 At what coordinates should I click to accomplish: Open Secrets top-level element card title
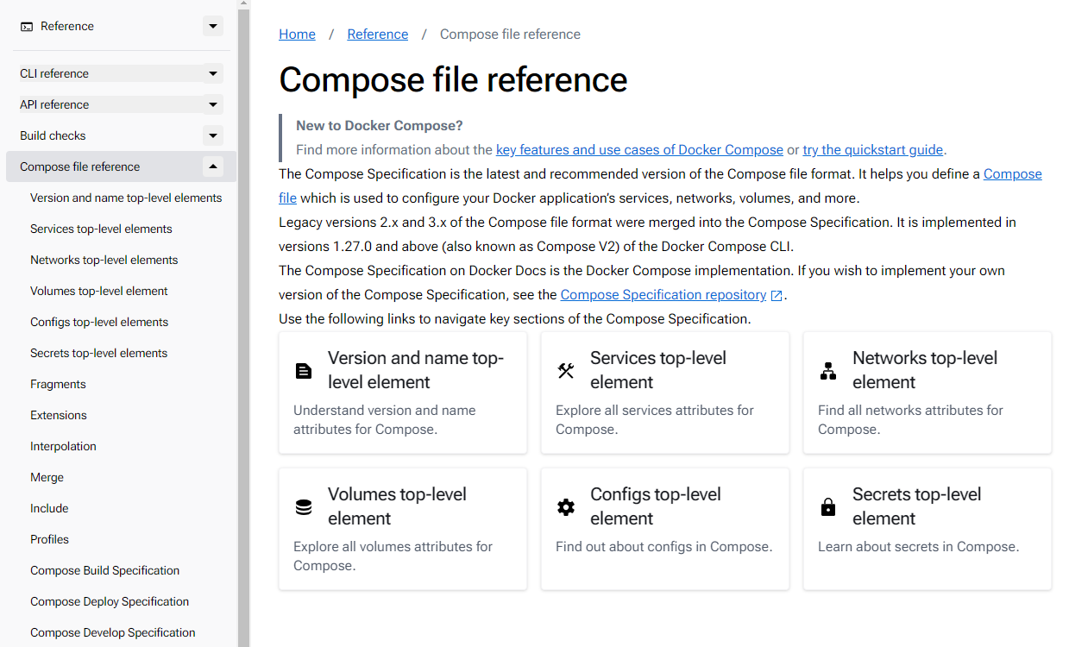pyautogui.click(x=917, y=506)
